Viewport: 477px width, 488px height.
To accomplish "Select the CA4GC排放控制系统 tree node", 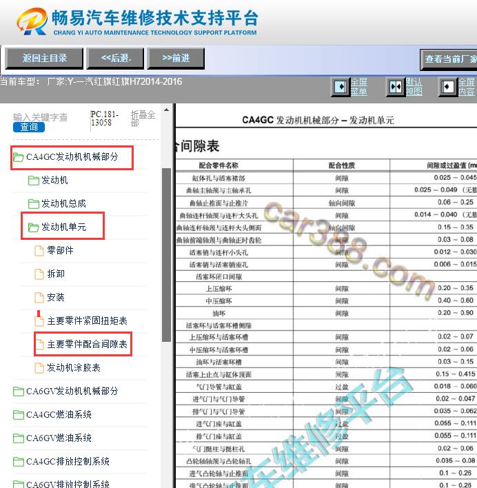I will (x=68, y=462).
